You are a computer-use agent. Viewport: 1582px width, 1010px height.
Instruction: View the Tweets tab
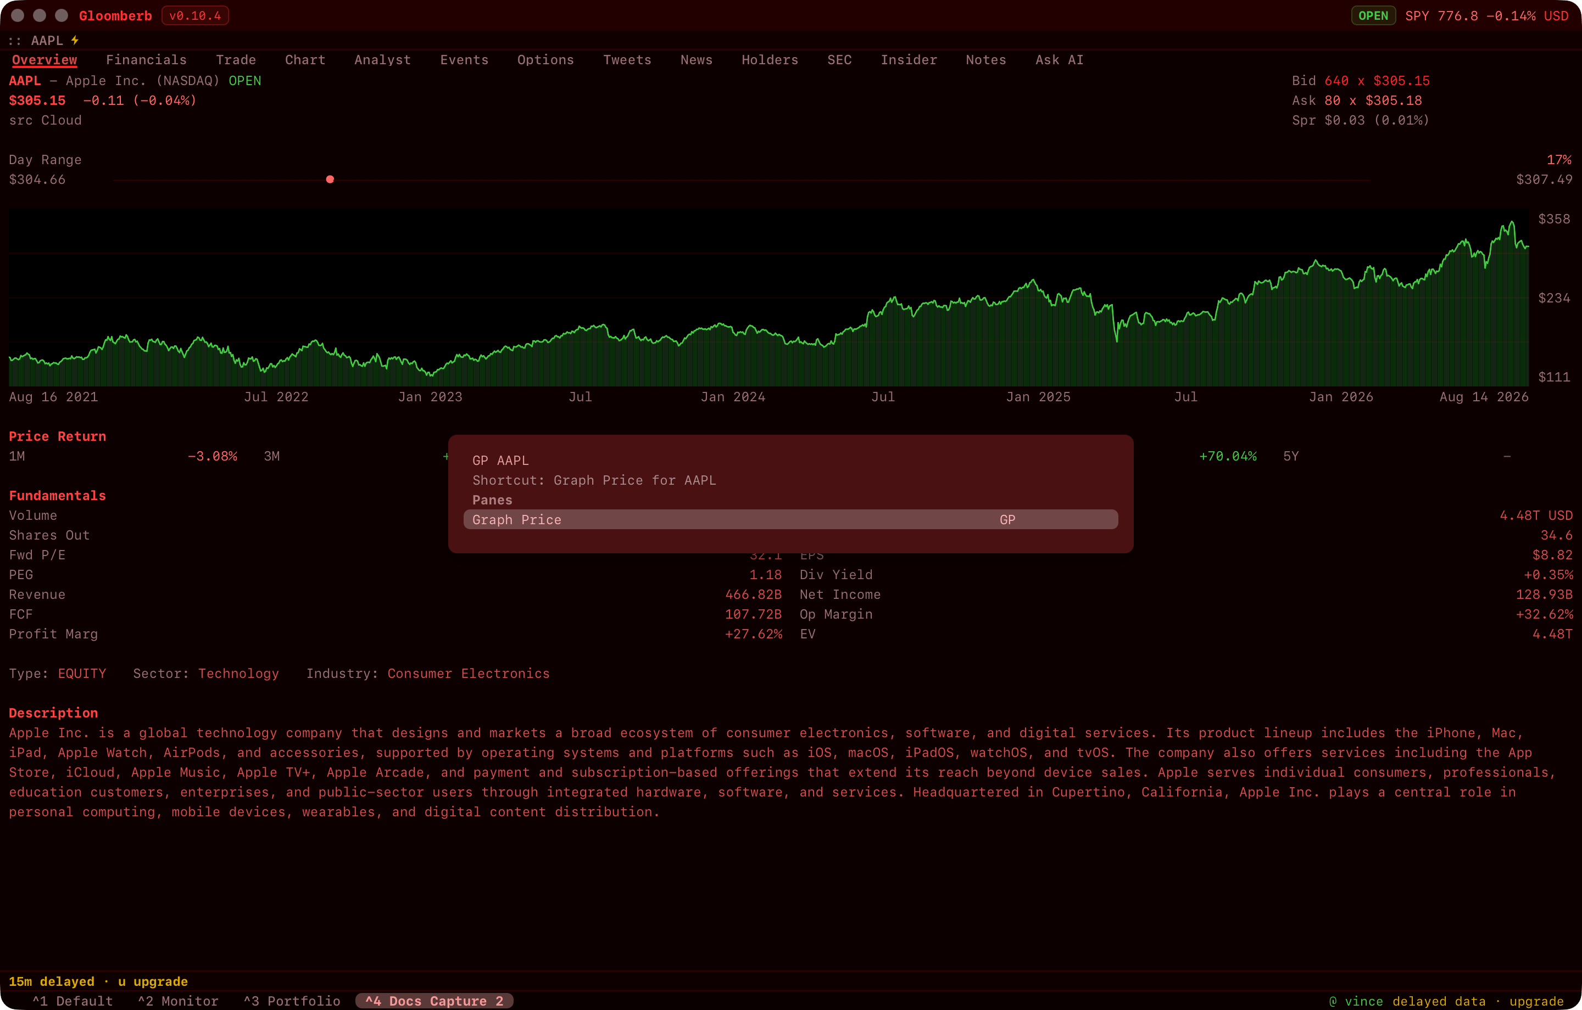627,60
